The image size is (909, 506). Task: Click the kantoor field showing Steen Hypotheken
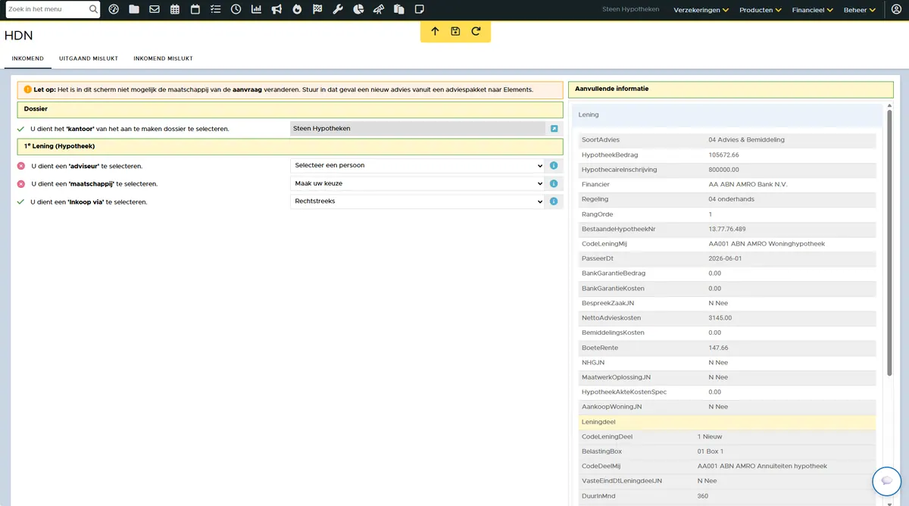(x=417, y=129)
